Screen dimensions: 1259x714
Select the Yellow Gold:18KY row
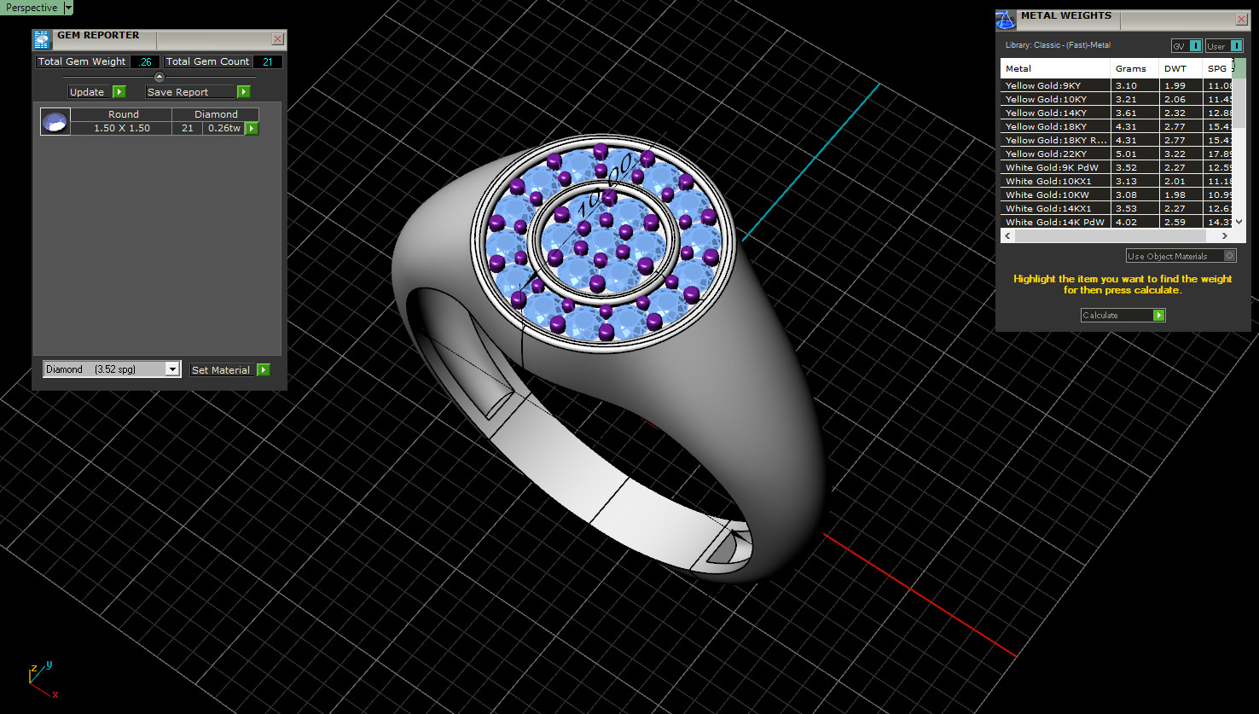1117,126
